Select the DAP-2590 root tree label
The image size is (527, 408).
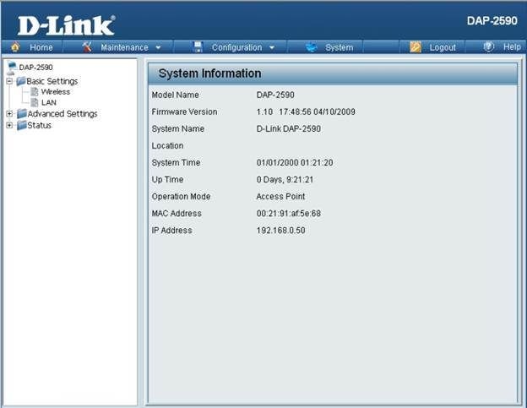point(35,68)
